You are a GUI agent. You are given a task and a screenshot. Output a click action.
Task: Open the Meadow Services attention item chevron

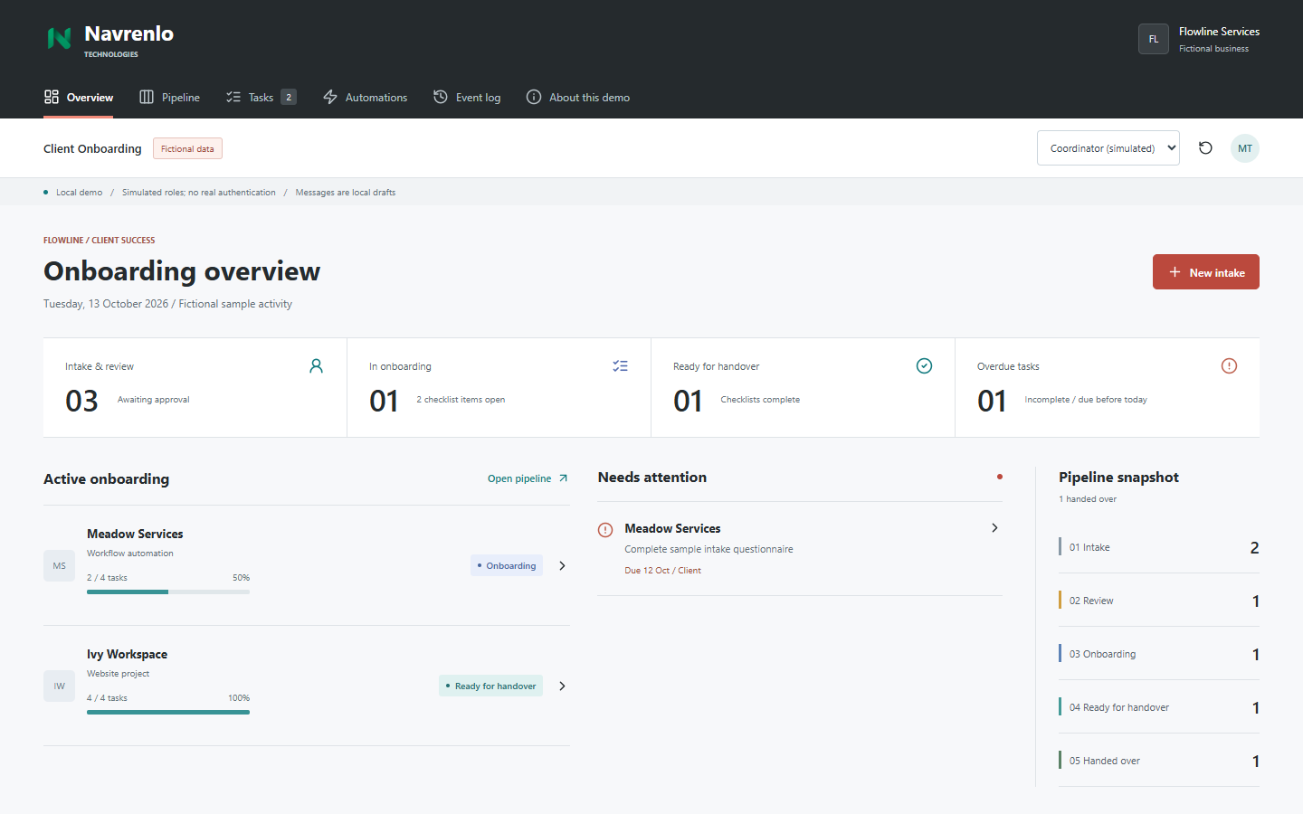pos(994,527)
